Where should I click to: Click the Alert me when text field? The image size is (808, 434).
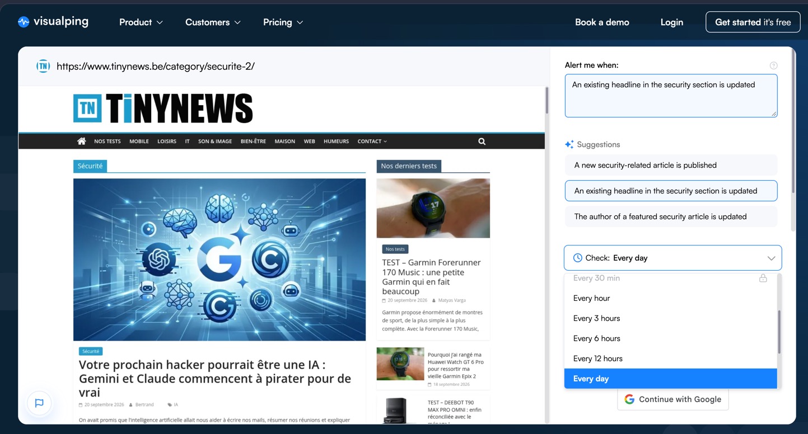coord(671,96)
